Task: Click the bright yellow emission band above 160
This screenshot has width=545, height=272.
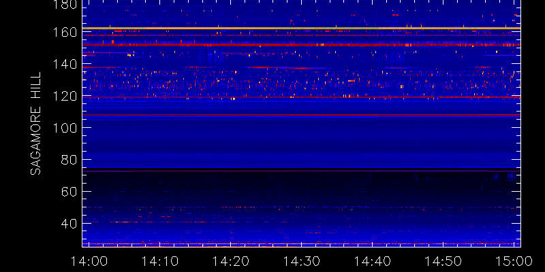Action: [301, 28]
